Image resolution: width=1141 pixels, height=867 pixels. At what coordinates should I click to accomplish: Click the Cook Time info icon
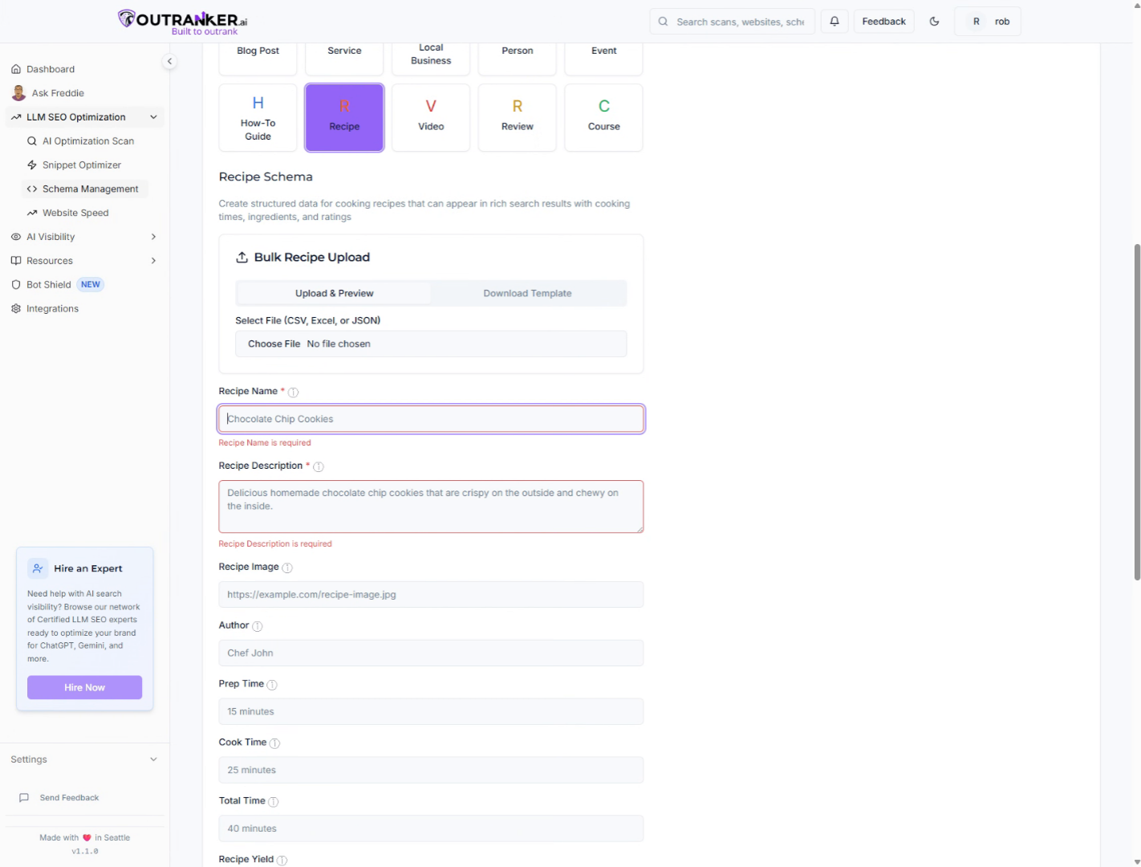[x=274, y=743]
